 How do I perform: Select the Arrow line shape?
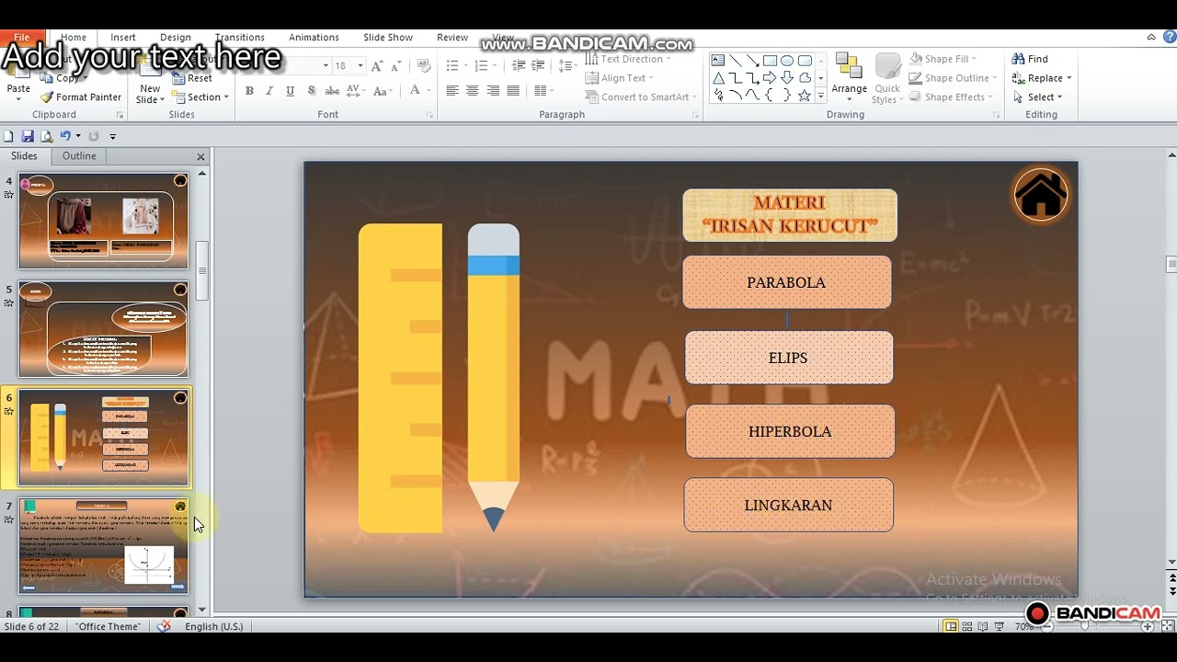pyautogui.click(x=753, y=61)
